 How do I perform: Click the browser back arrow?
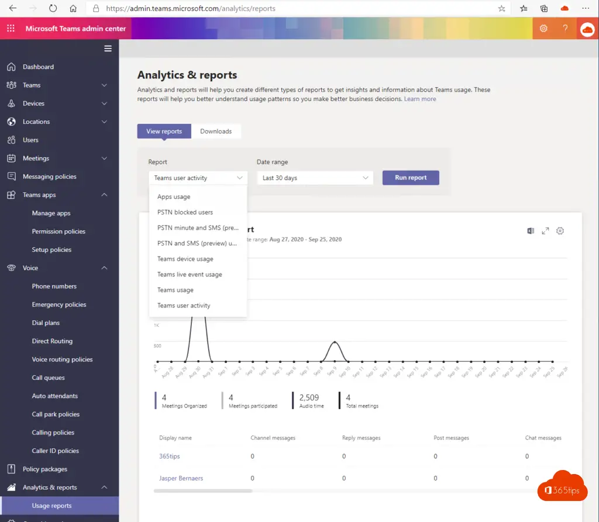[x=13, y=8]
